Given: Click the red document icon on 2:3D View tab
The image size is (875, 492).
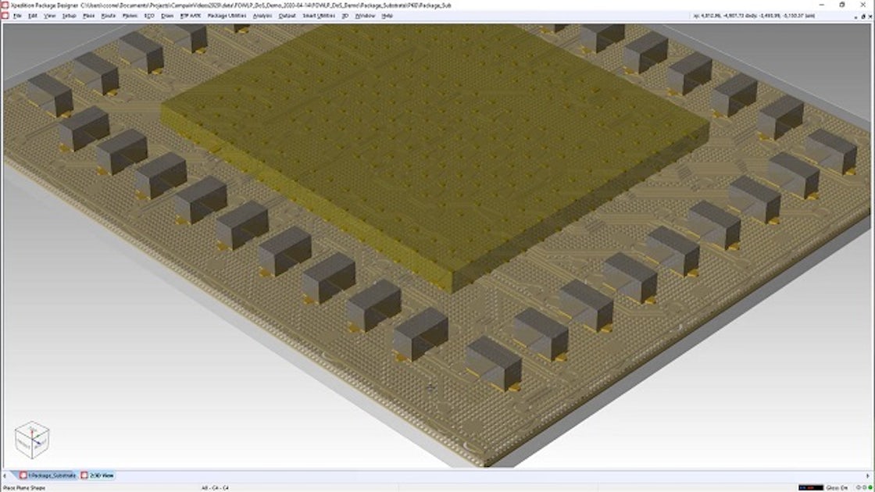Looking at the screenshot, I should click(x=84, y=474).
